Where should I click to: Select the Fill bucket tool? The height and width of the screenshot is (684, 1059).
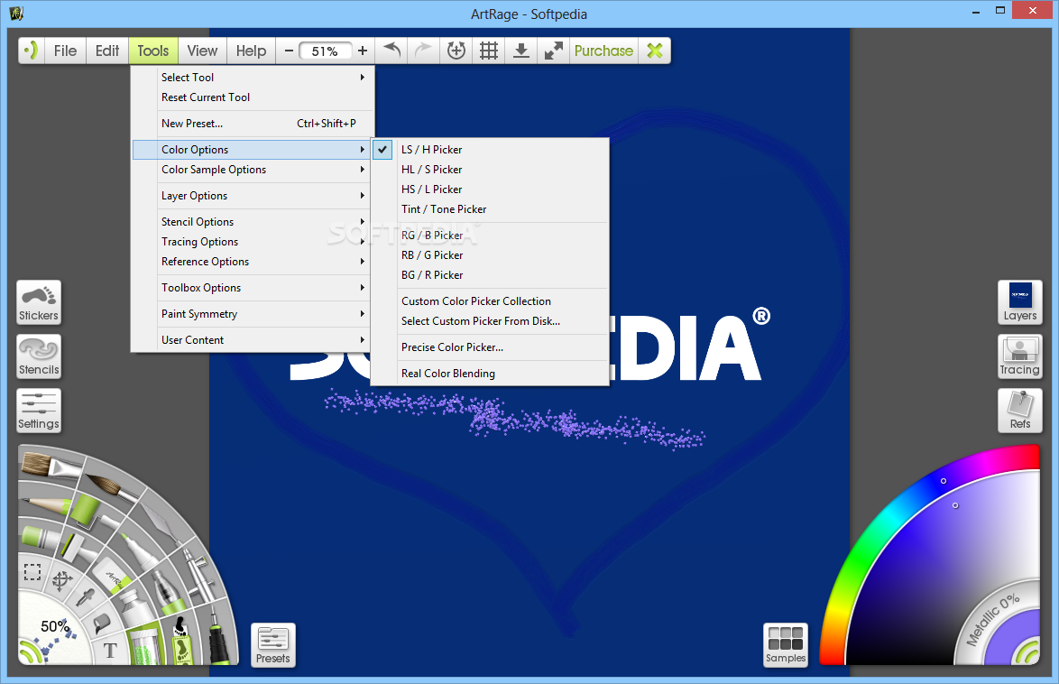coord(101,622)
